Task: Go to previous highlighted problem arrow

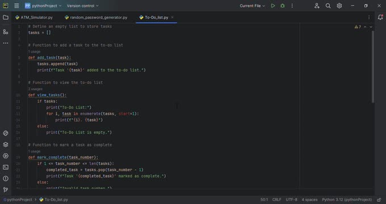Action: 365,27
